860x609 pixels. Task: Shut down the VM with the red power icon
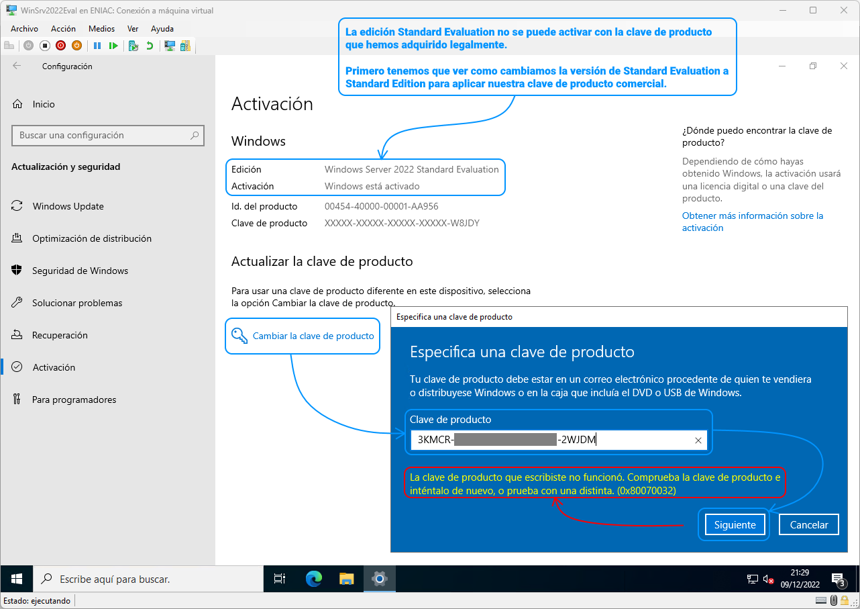[x=60, y=46]
